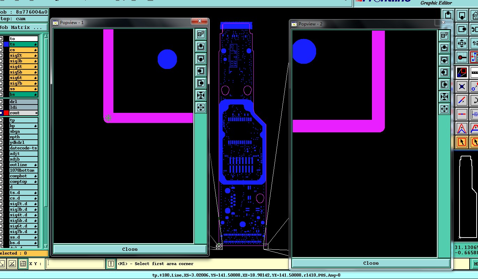This screenshot has width=478, height=279.
Task: Click zoom in icon in Popview - 2
Action: coord(444,96)
